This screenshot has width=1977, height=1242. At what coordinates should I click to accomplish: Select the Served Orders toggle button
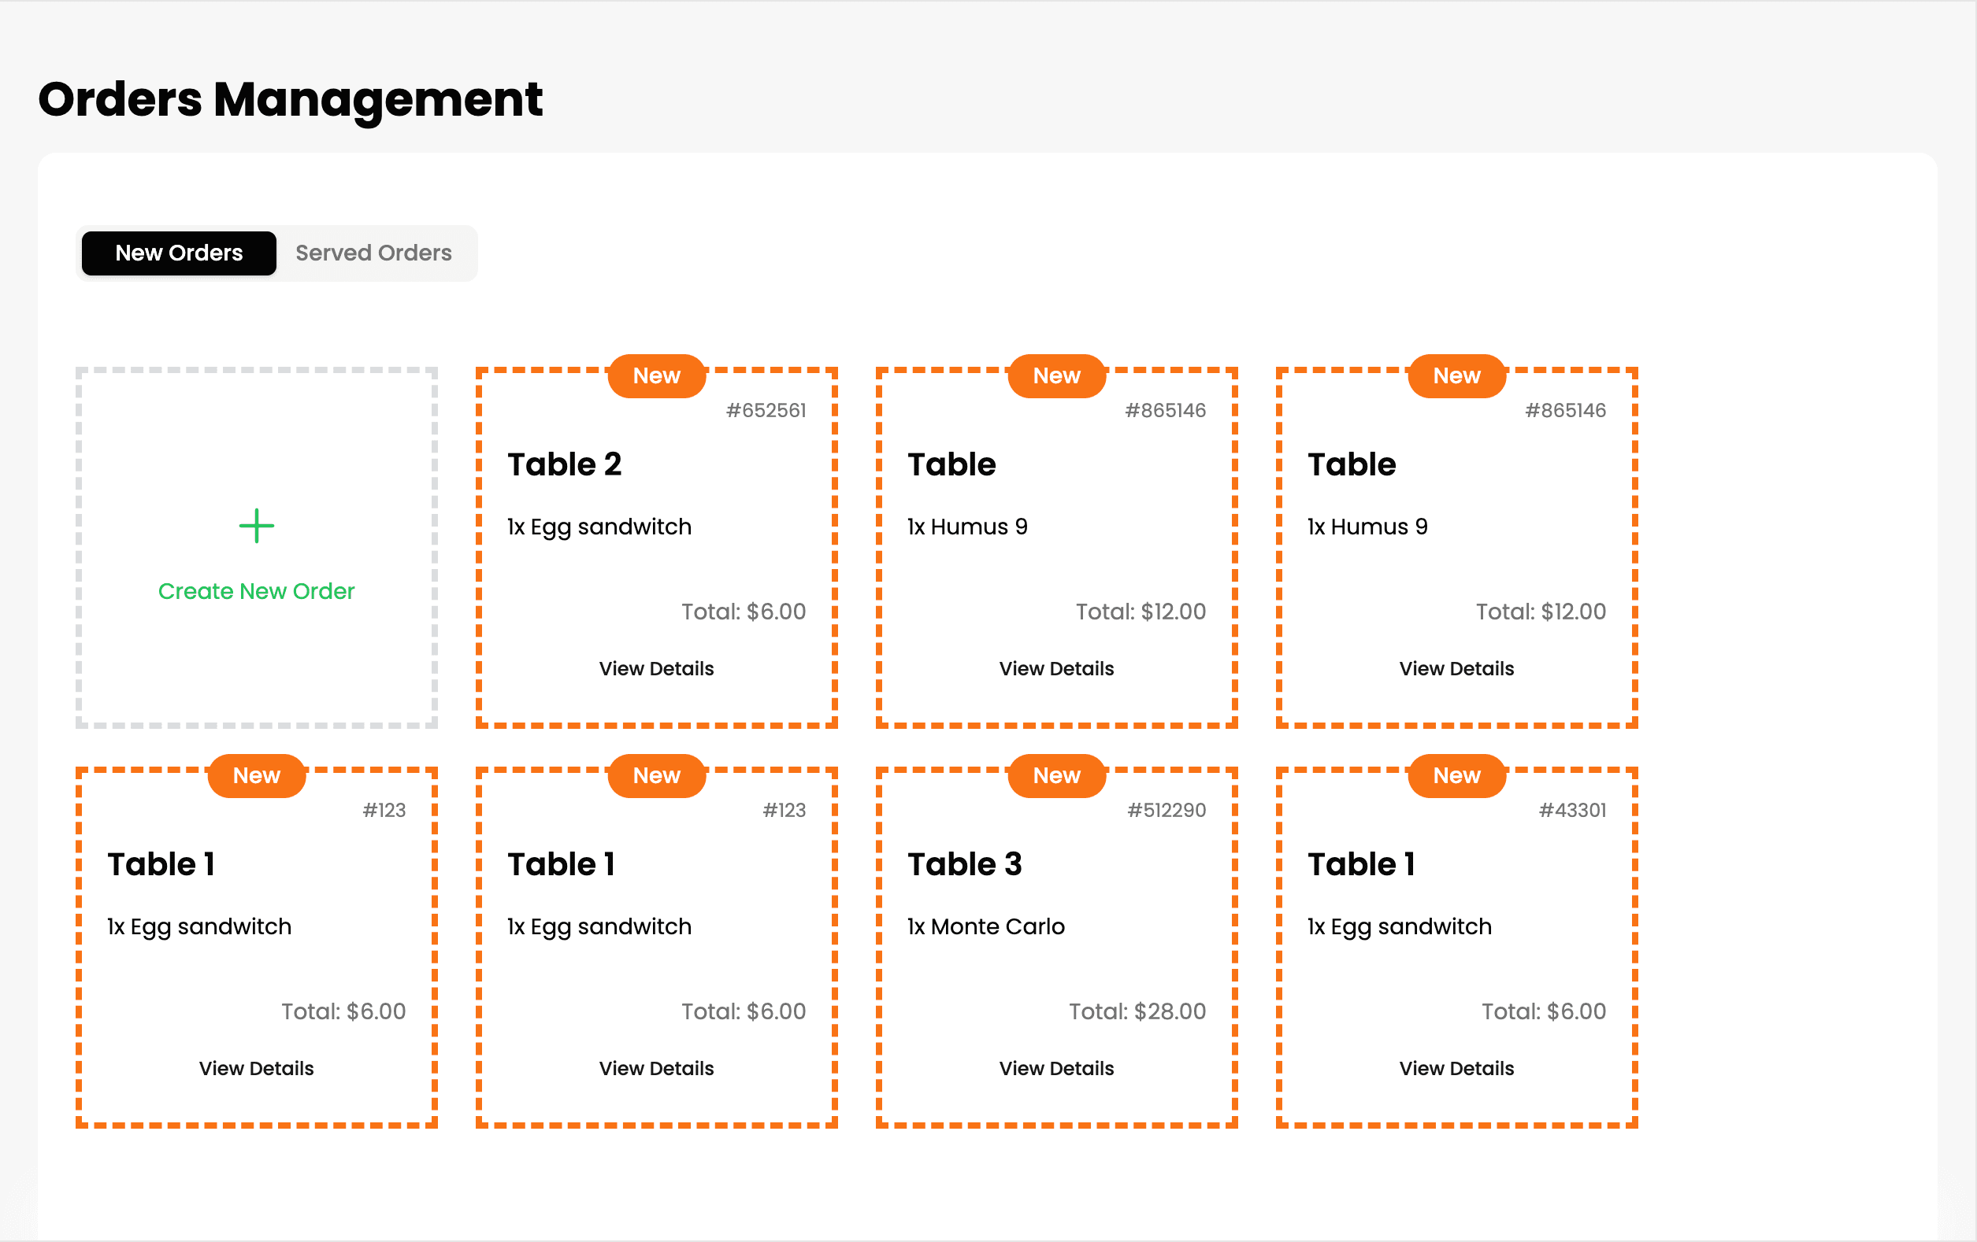(x=373, y=253)
